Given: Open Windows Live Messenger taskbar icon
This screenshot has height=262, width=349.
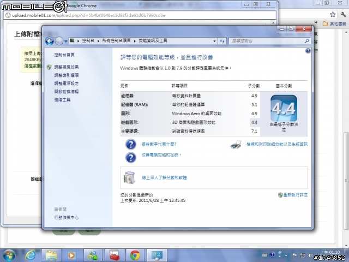Looking at the screenshot, I should click(x=93, y=255).
